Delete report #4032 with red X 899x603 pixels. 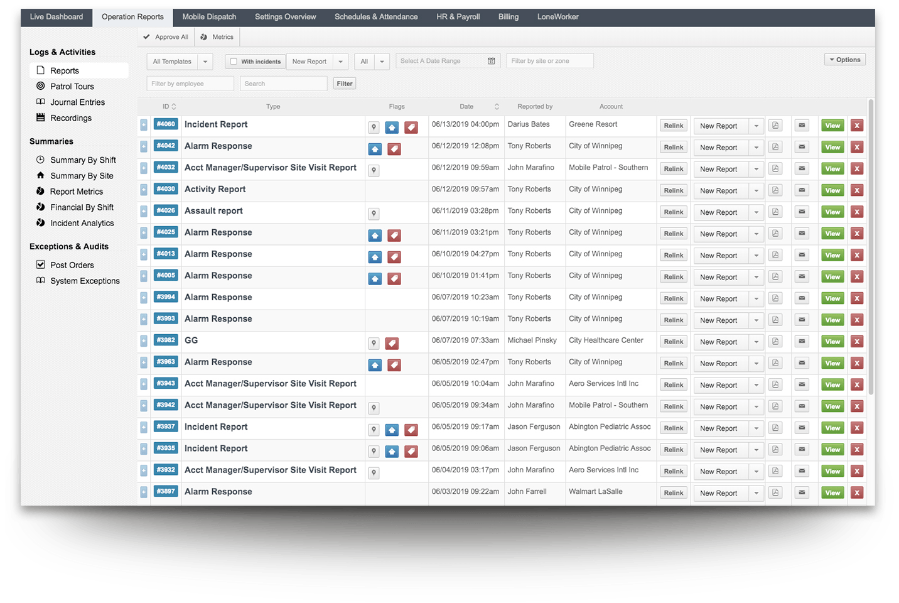(x=857, y=169)
